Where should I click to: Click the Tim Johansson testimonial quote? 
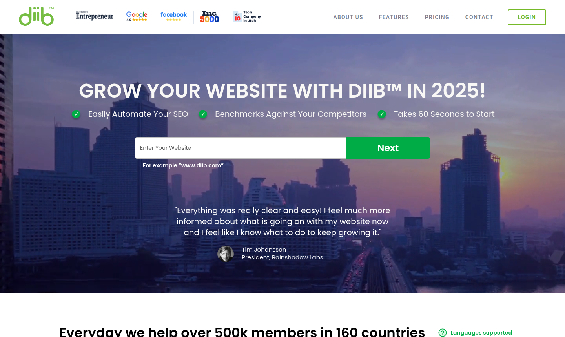(282, 221)
